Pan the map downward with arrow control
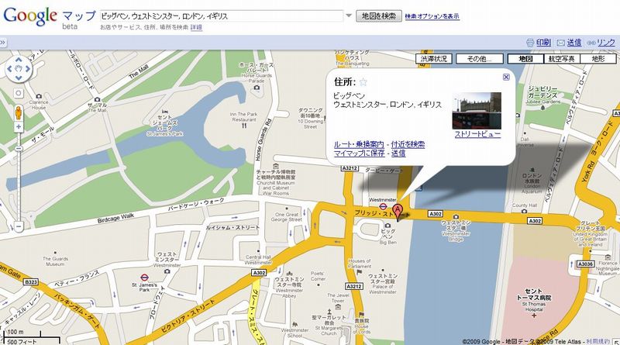The image size is (620, 345). (19, 78)
